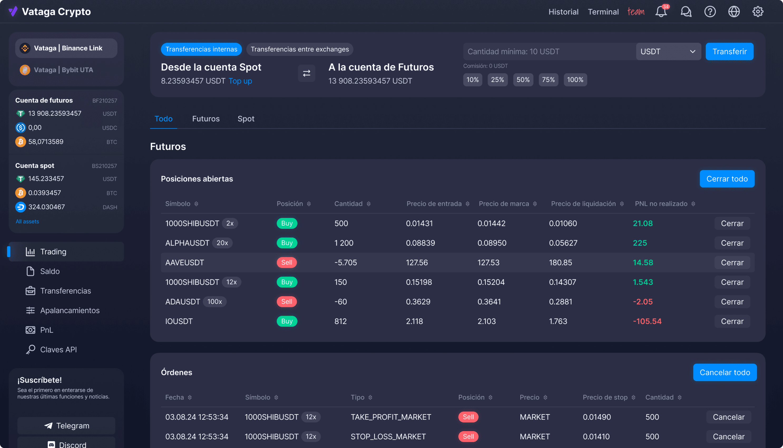Open the Claves API key item

58,349
